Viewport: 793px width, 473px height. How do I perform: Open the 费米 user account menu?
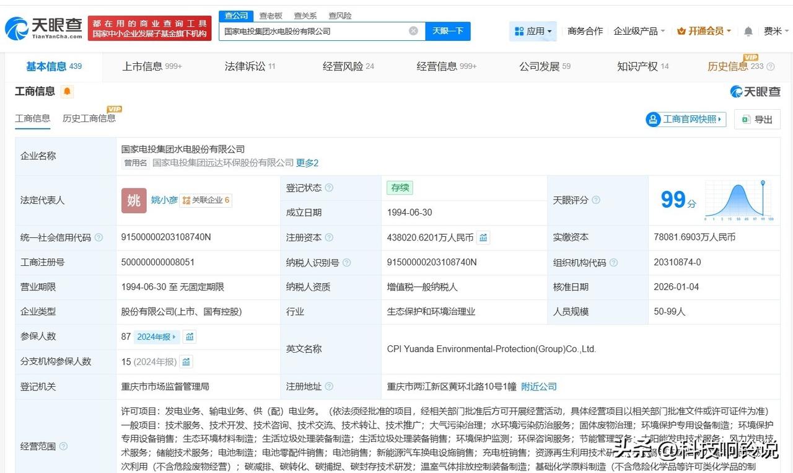pyautogui.click(x=776, y=31)
